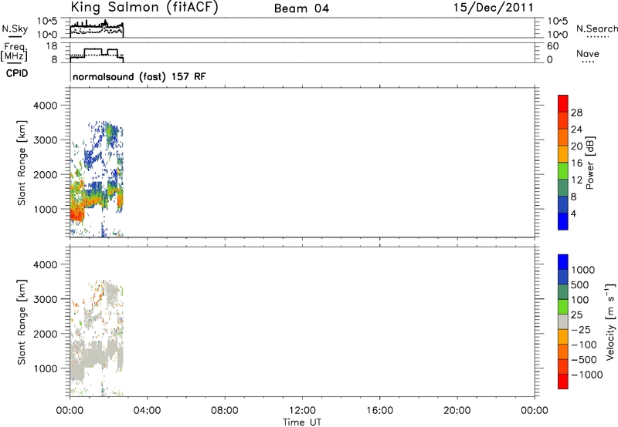
Task: Click the Velocity [m s⁻¹] color bar label
Action: point(610,321)
